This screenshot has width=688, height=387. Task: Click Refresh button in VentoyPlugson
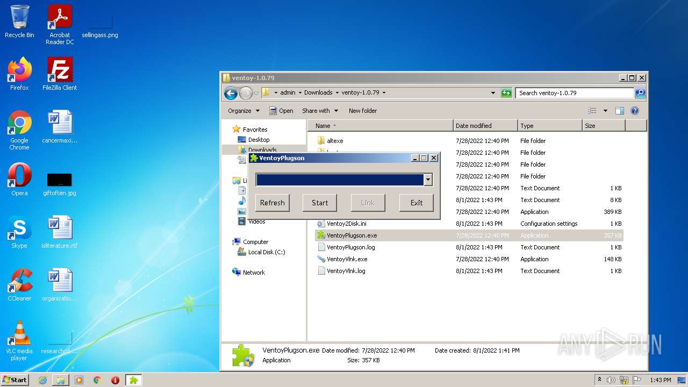[272, 203]
